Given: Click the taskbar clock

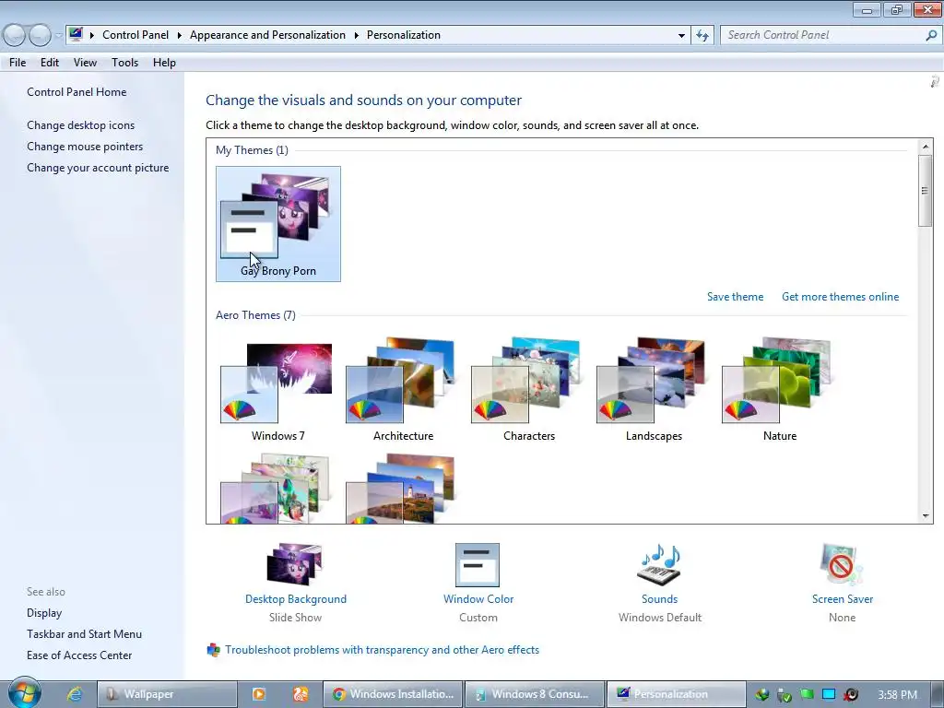Looking at the screenshot, I should (897, 695).
